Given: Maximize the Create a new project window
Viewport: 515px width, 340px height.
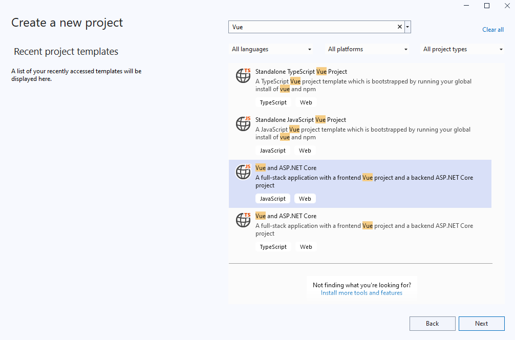Looking at the screenshot, I should click(x=486, y=6).
